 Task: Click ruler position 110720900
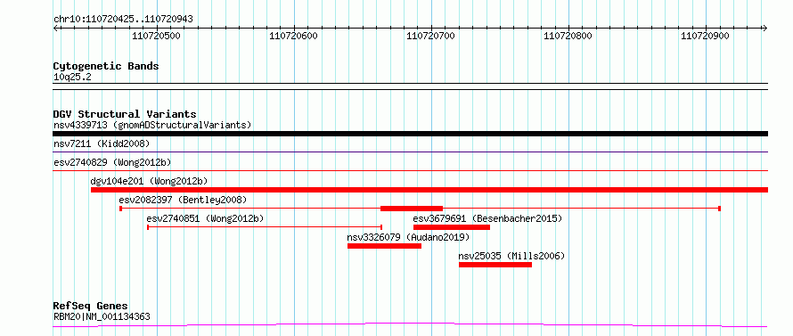point(706,37)
